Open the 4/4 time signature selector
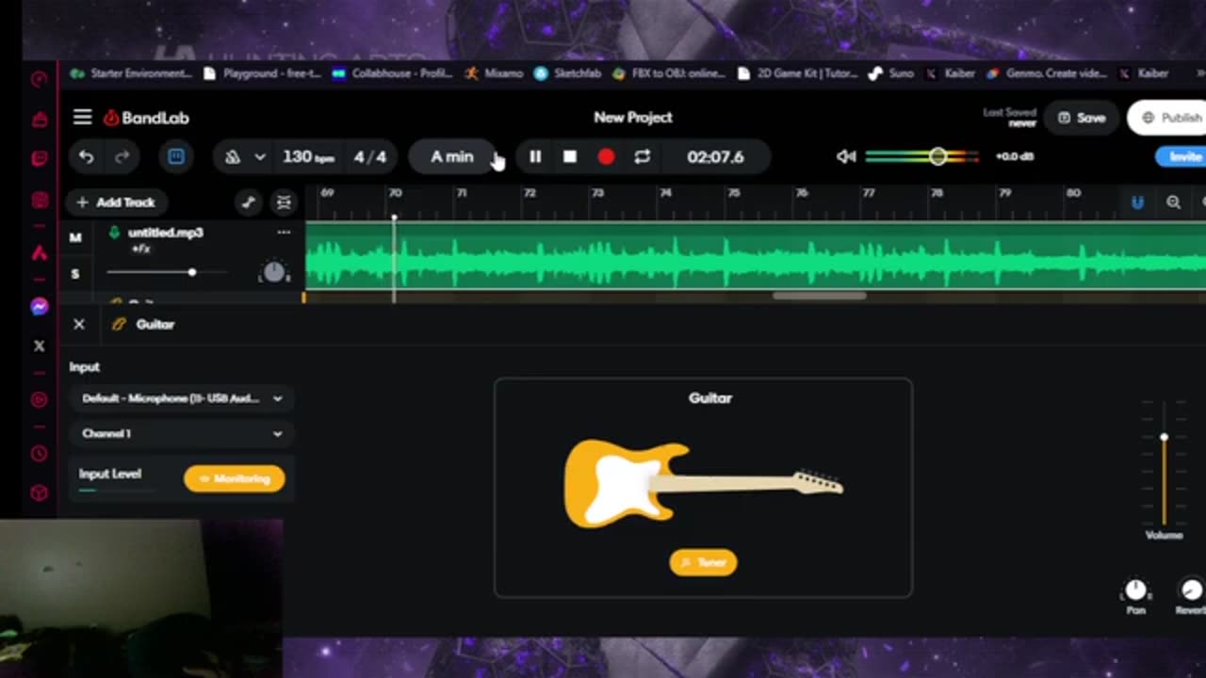 click(x=370, y=157)
